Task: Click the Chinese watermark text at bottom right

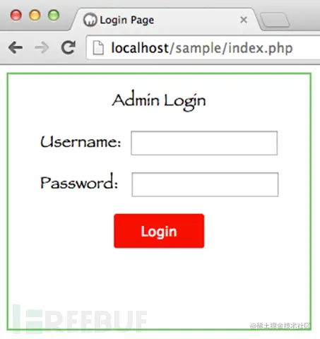Action: point(280,326)
